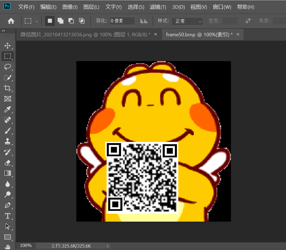Open the 窗口(W) menu

coord(222,7)
